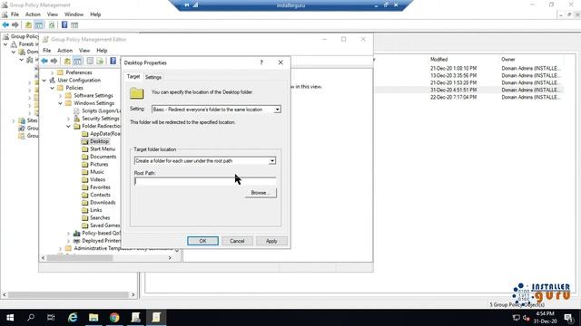Select AppData(Roaming) folder in tree

pyautogui.click(x=105, y=134)
